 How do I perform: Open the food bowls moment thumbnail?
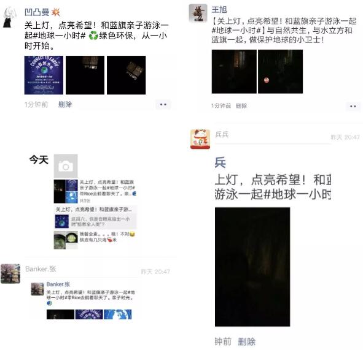[x=66, y=240]
